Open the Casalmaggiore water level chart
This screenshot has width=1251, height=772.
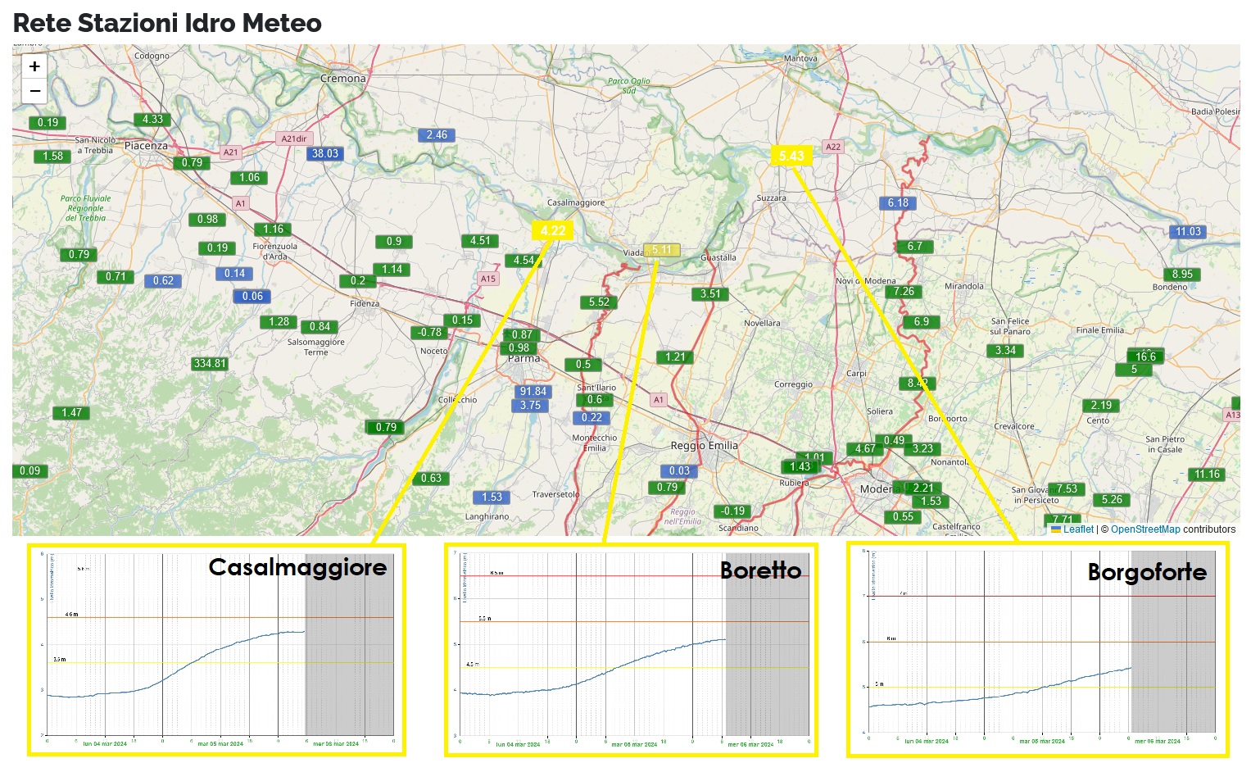217,650
